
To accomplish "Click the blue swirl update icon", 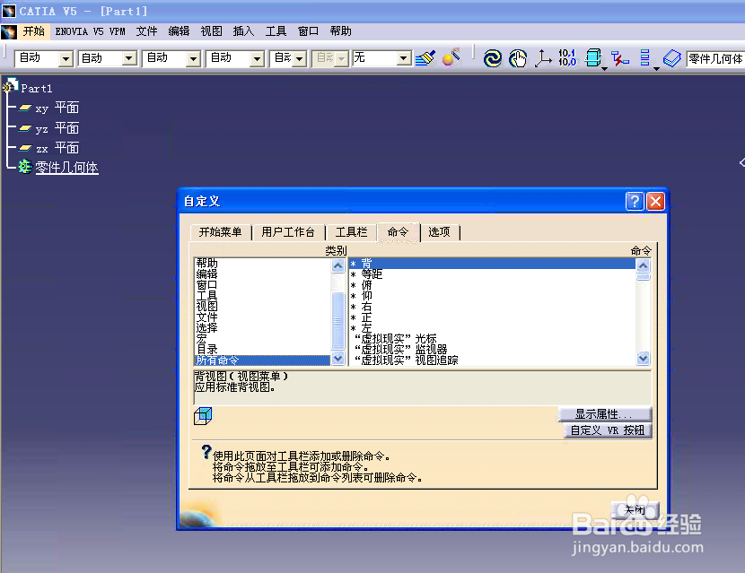I will tap(493, 58).
